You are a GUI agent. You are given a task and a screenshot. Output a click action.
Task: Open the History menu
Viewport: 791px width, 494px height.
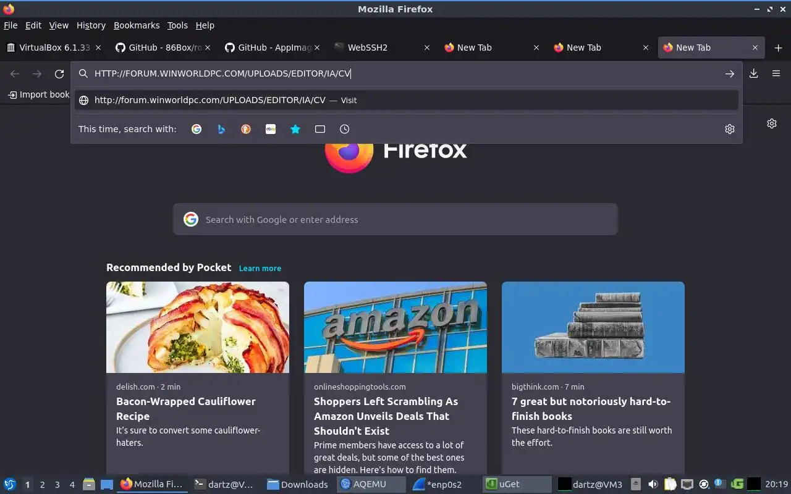click(x=91, y=25)
